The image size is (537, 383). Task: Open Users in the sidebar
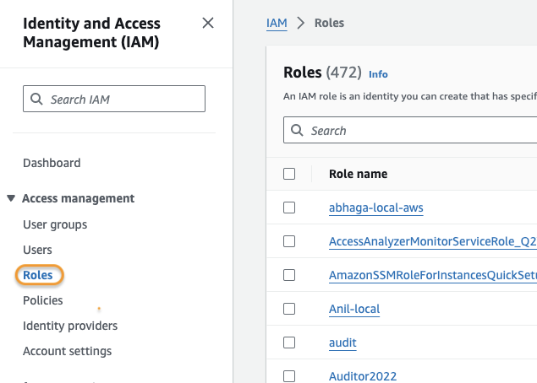[37, 250]
